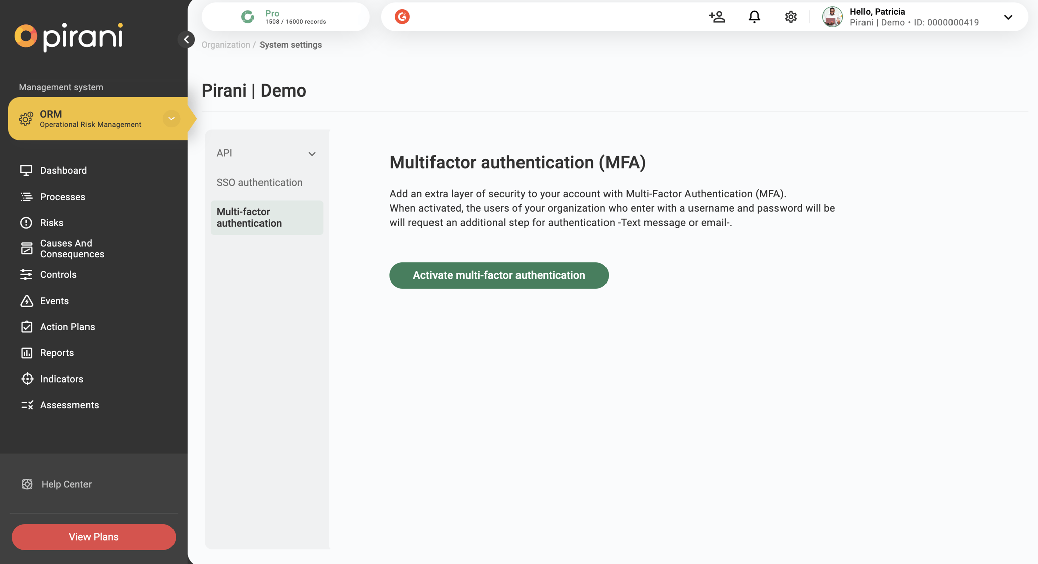Select the Dashboard icon in sidebar
This screenshot has width=1038, height=564.
click(x=26, y=170)
